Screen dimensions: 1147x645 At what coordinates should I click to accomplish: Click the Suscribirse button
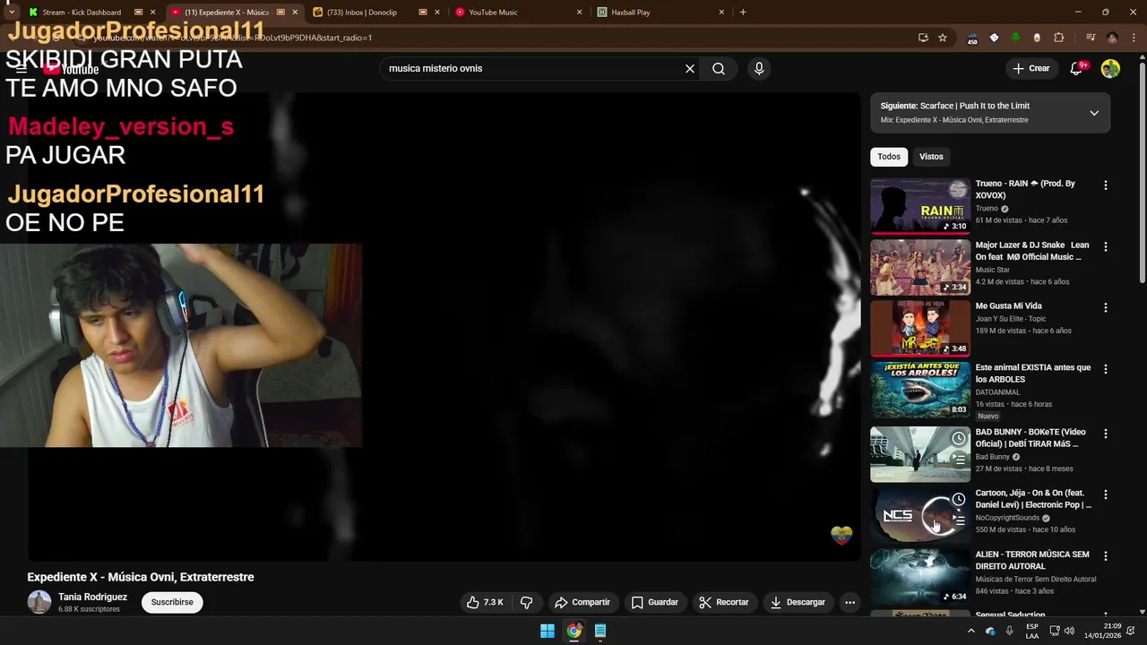click(172, 602)
